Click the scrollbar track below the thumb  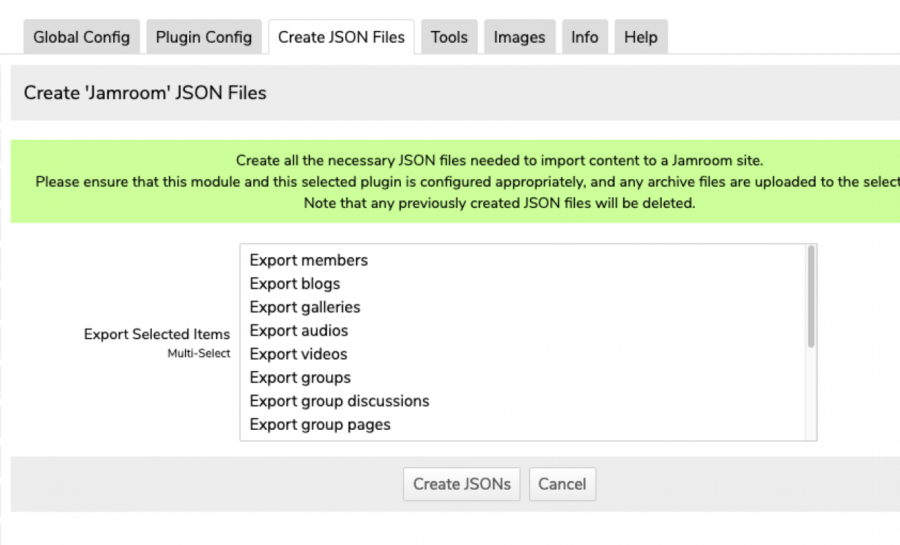[x=811, y=393]
